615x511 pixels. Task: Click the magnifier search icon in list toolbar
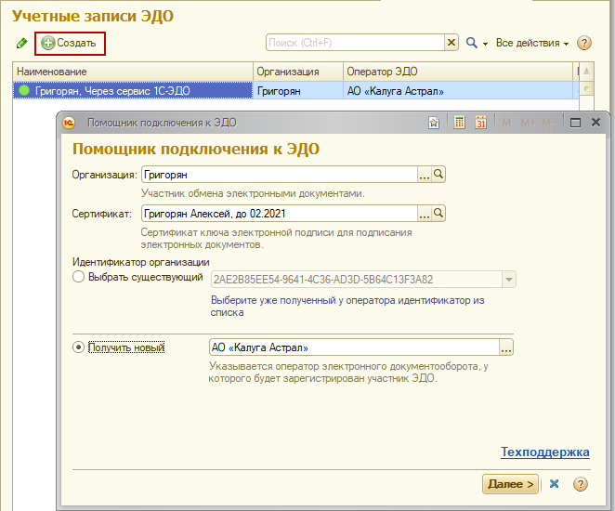(x=471, y=43)
